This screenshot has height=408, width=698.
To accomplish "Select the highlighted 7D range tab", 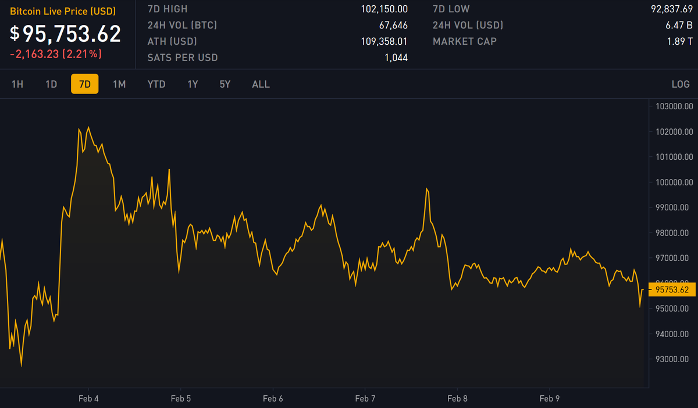I will (x=85, y=84).
